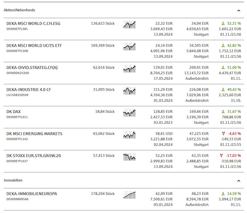Click the Immobilien section header label
This screenshot has width=247, height=213.
(13, 180)
